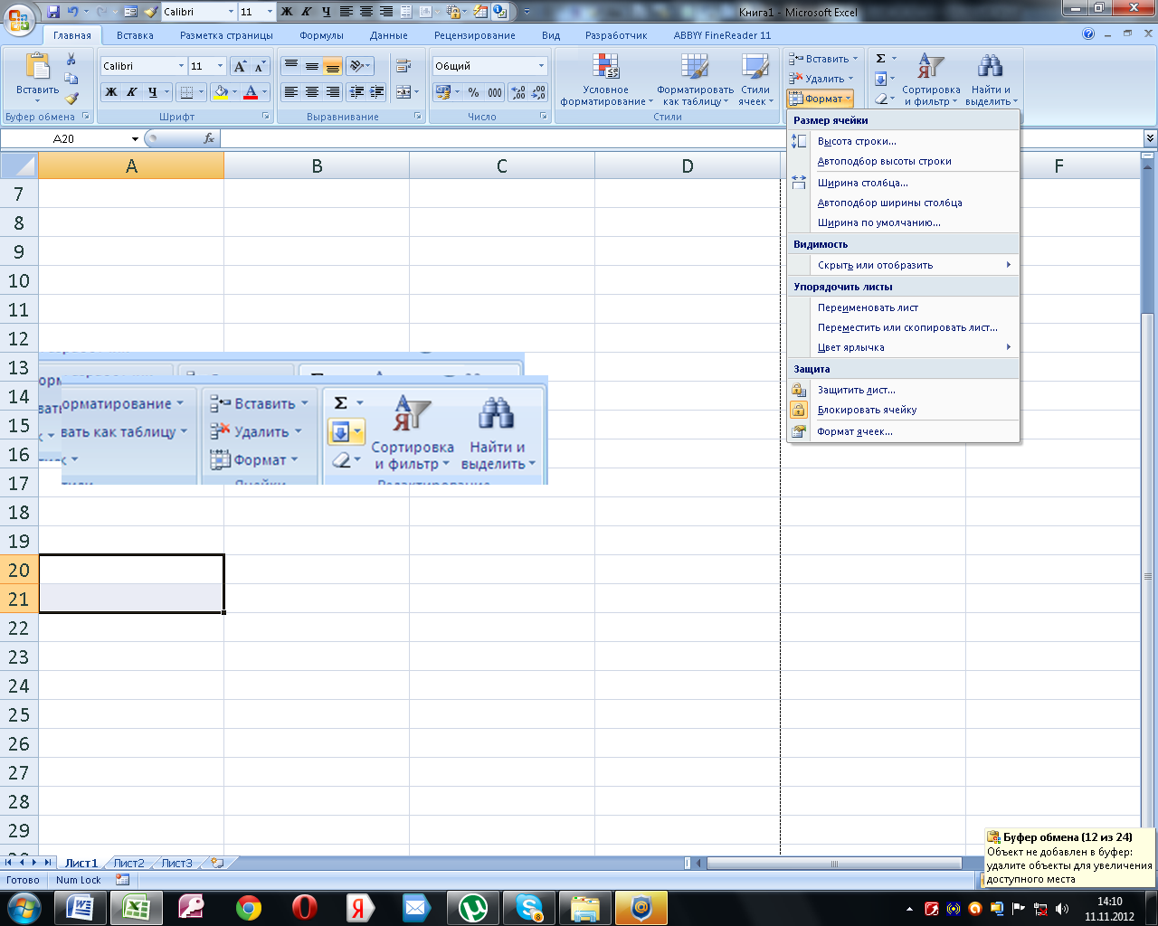The image size is (1158, 926).
Task: Open the Calibri font name dropdown
Action: click(x=181, y=66)
